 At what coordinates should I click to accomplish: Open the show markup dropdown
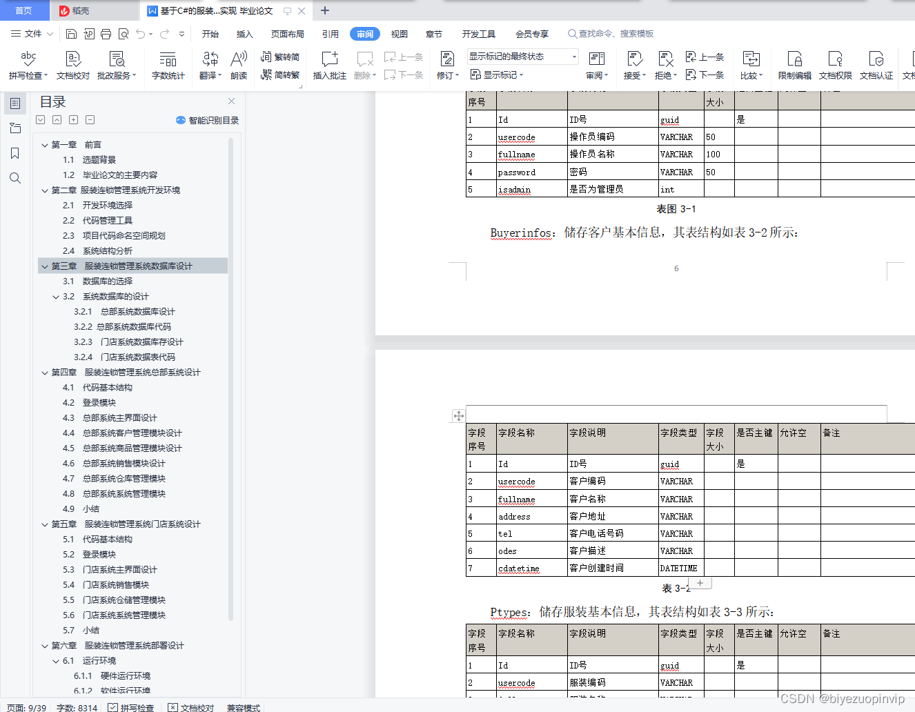point(497,75)
